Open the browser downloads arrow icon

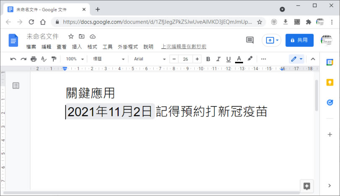pos(285,22)
